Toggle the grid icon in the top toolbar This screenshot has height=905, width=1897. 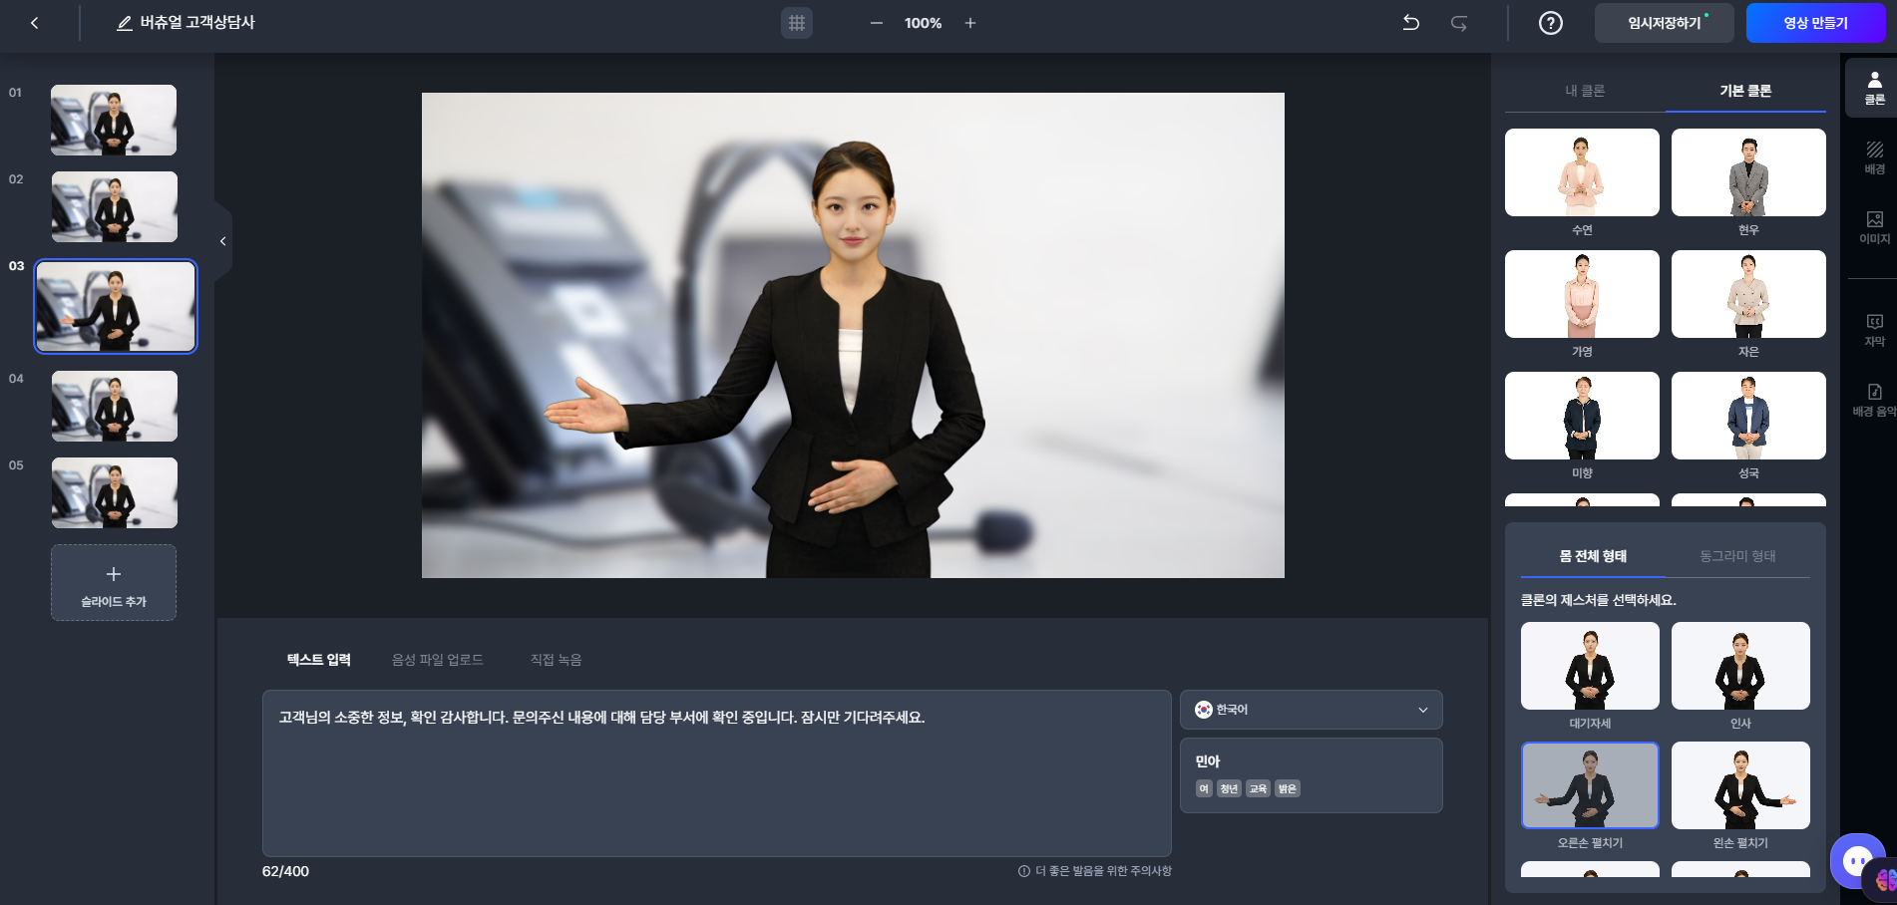point(796,23)
